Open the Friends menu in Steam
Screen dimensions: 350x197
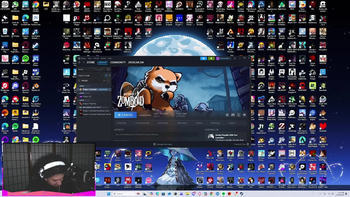click(x=96, y=58)
